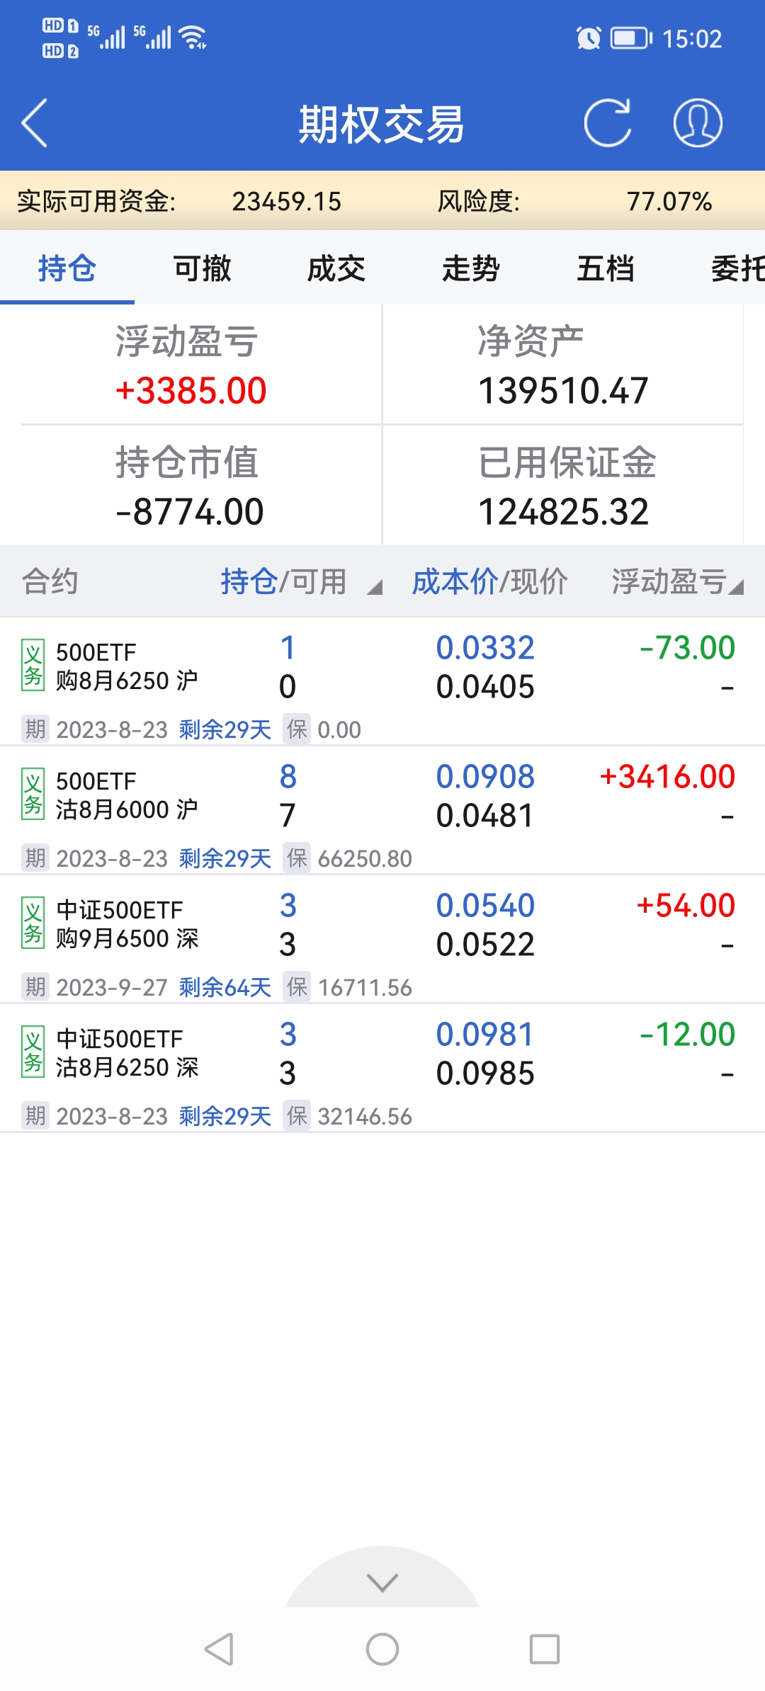
Task: Tap Android back triangle button
Action: pyautogui.click(x=219, y=1649)
